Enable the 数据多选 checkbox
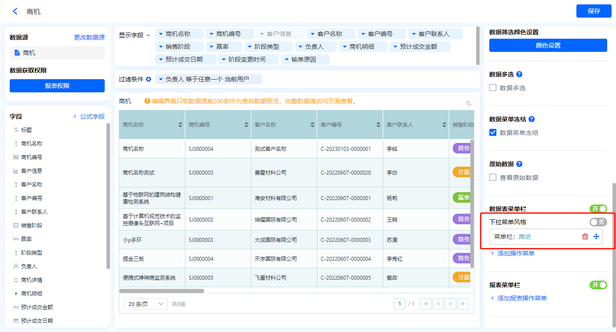This screenshot has height=332, width=616. 493,88
